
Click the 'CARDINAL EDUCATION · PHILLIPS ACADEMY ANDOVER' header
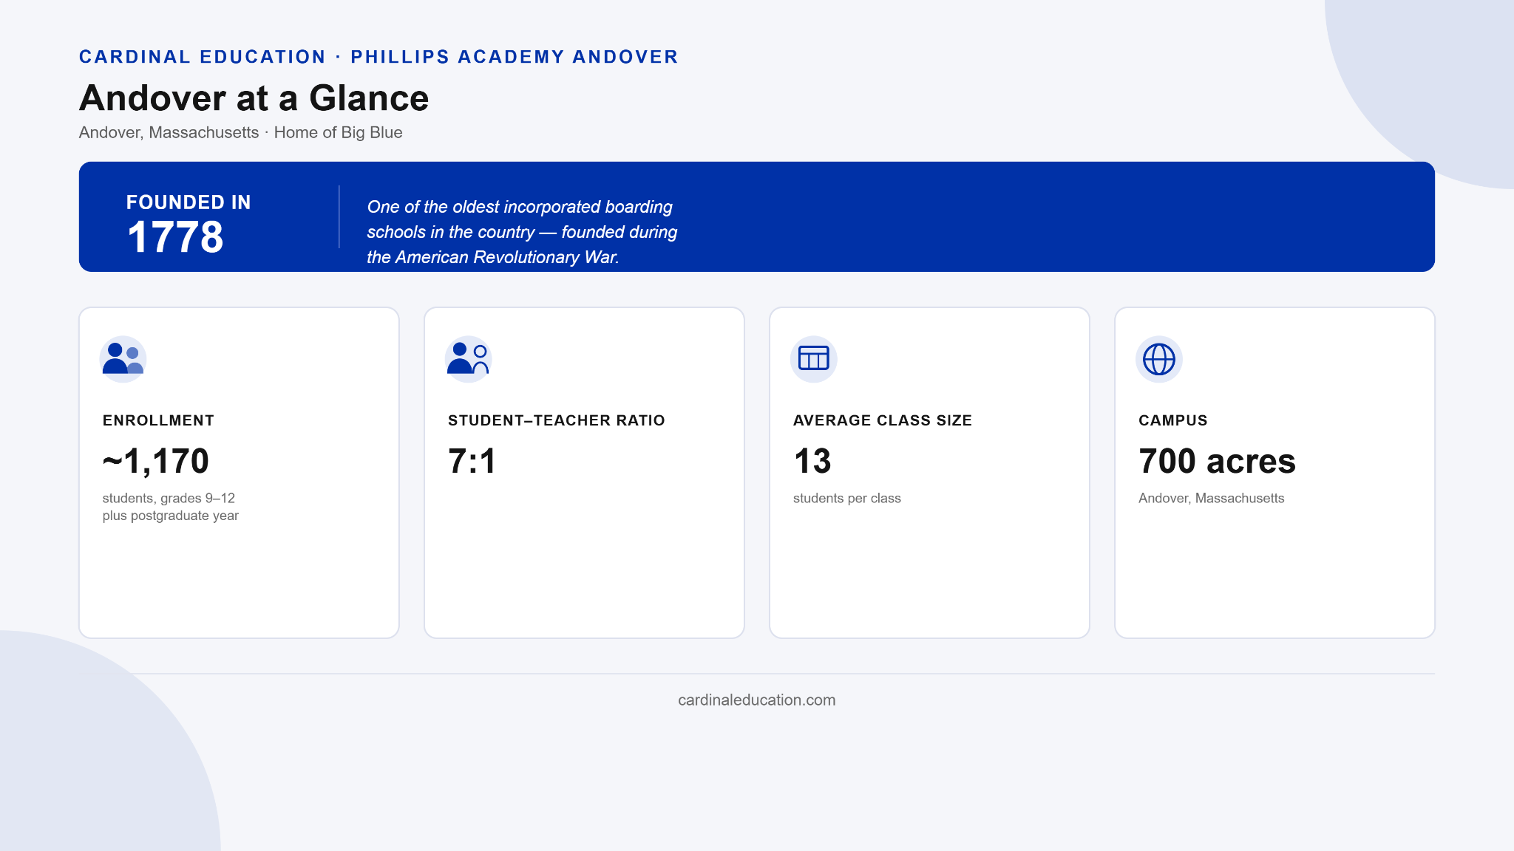(378, 57)
